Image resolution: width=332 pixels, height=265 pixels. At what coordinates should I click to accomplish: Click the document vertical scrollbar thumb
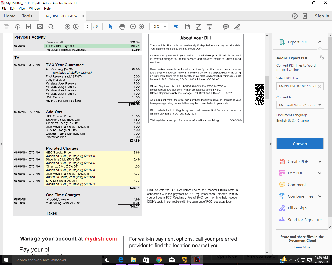(267, 88)
